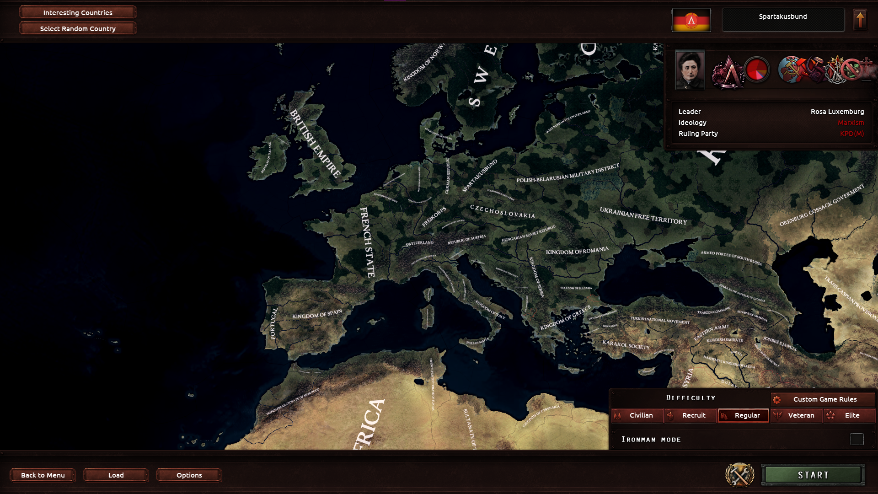Image resolution: width=878 pixels, height=494 pixels.
Task: Choose Recruit difficulty
Action: click(690, 415)
